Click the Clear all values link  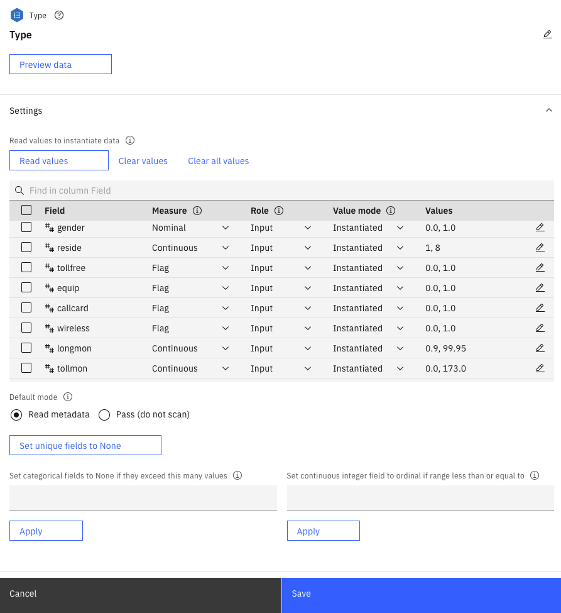pyautogui.click(x=219, y=161)
